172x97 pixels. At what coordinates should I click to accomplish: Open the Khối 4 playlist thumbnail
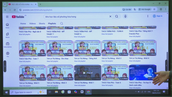(143, 48)
